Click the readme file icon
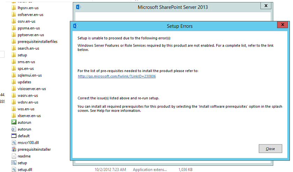The image size is (293, 172). 14,156
